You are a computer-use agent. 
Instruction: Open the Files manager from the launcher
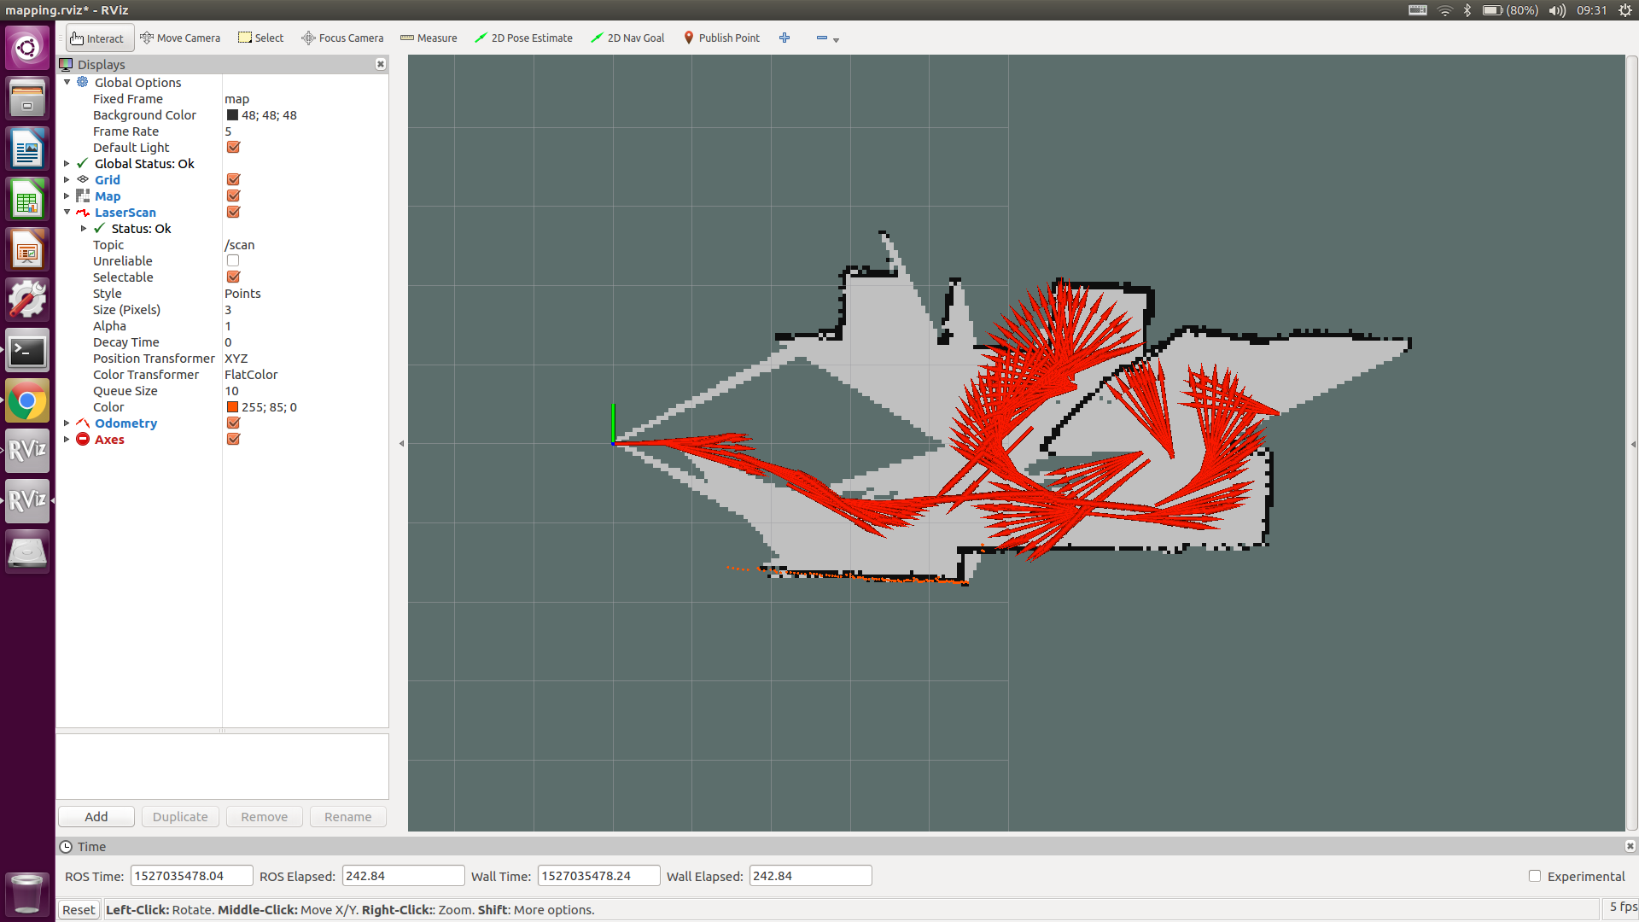pos(27,97)
